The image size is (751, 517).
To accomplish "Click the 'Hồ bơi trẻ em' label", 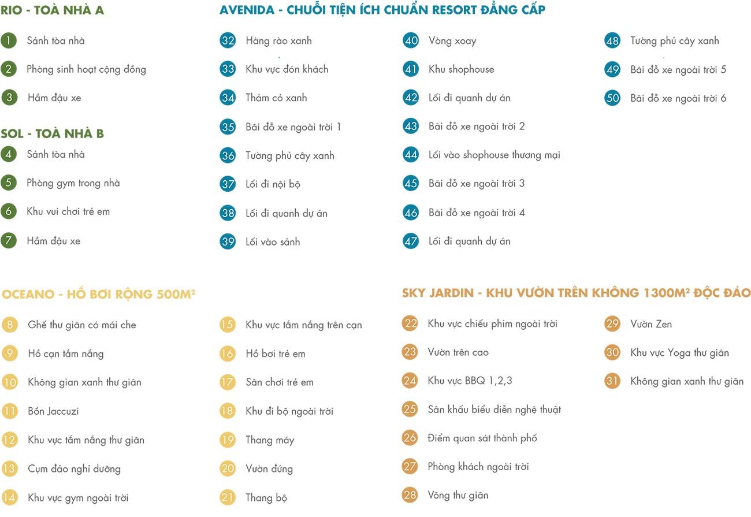I will point(275,354).
